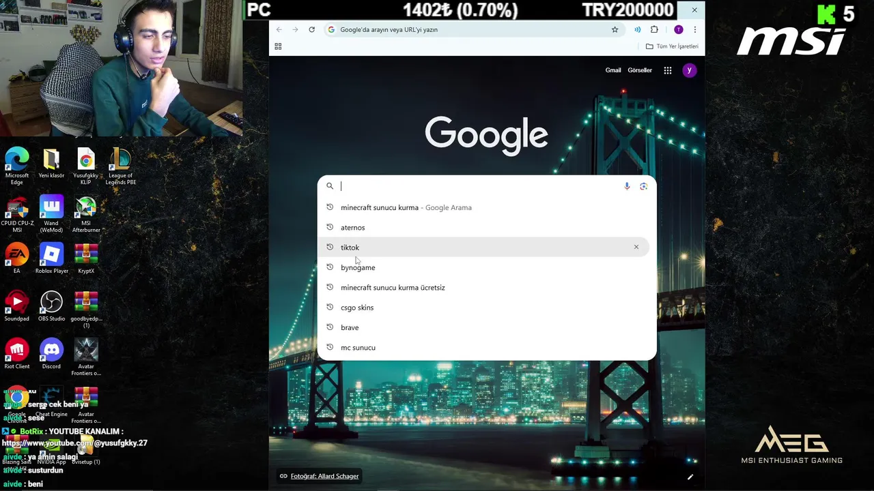Open the Google apps launcher grid
This screenshot has height=491, width=874.
[x=668, y=70]
